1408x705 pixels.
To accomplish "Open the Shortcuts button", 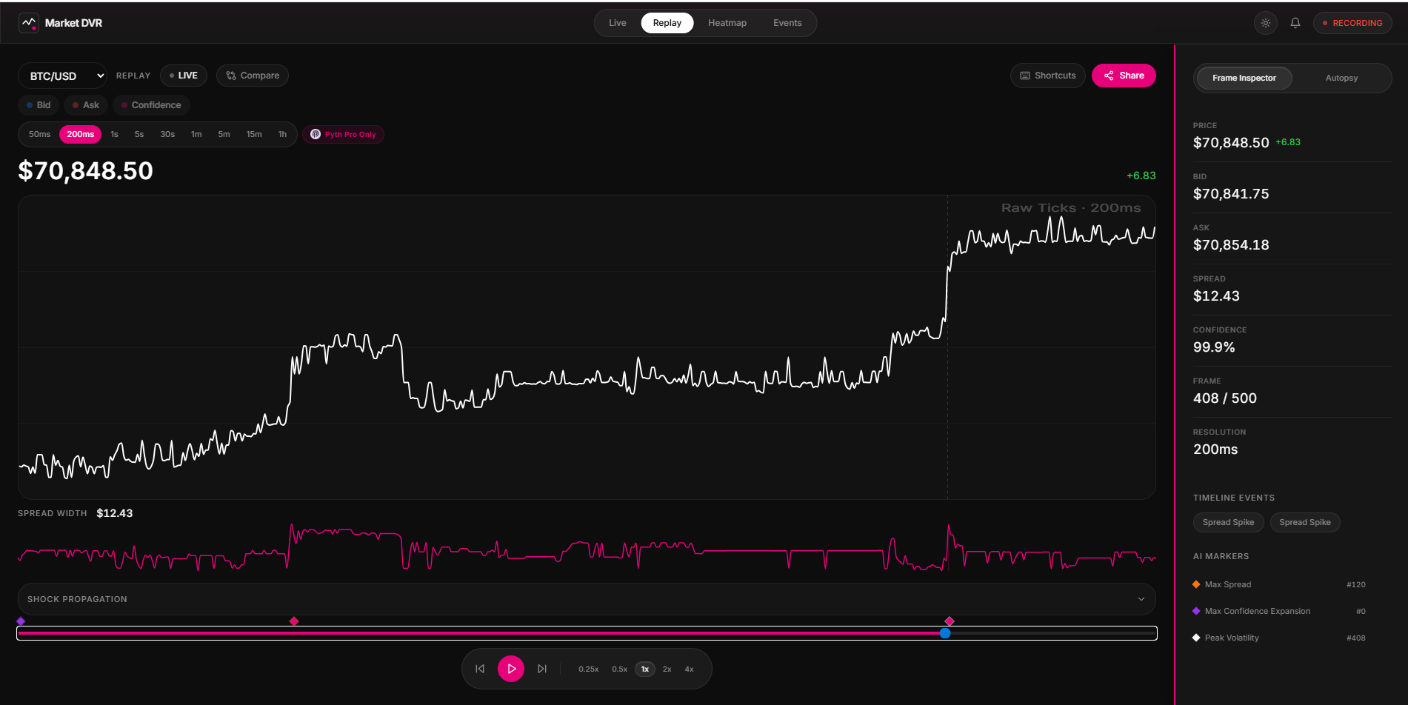I will click(x=1048, y=76).
